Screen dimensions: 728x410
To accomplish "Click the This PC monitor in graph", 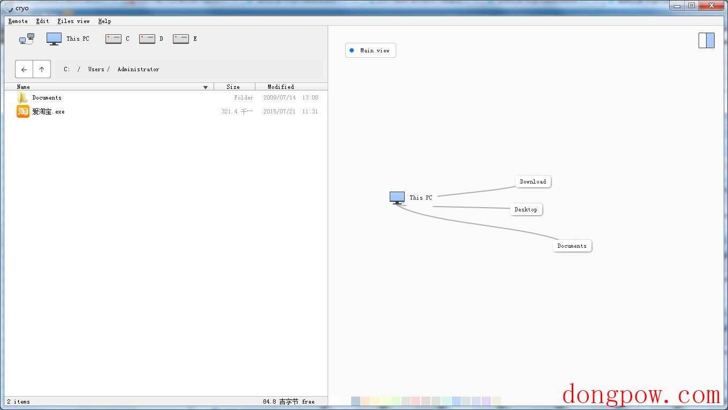I will click(x=397, y=198).
